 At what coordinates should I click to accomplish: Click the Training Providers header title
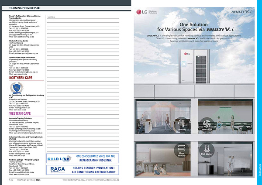[23, 8]
